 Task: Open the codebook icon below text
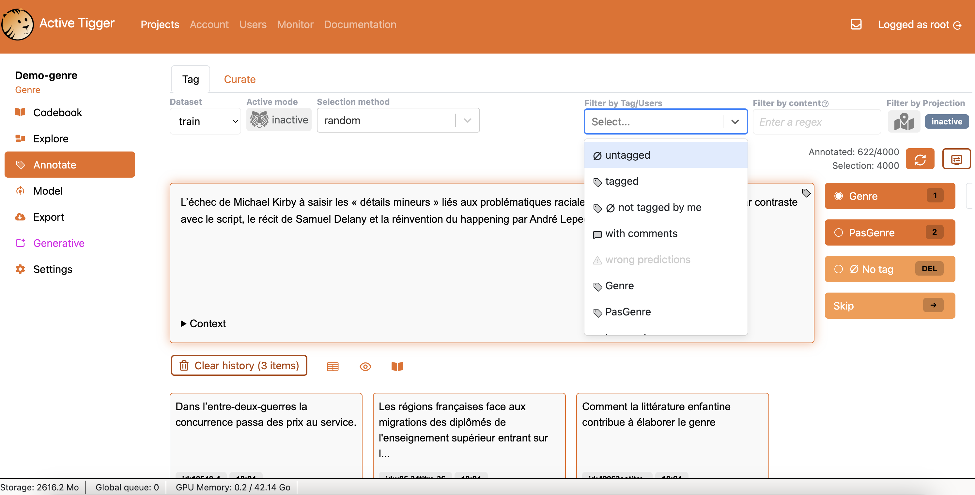pos(397,366)
